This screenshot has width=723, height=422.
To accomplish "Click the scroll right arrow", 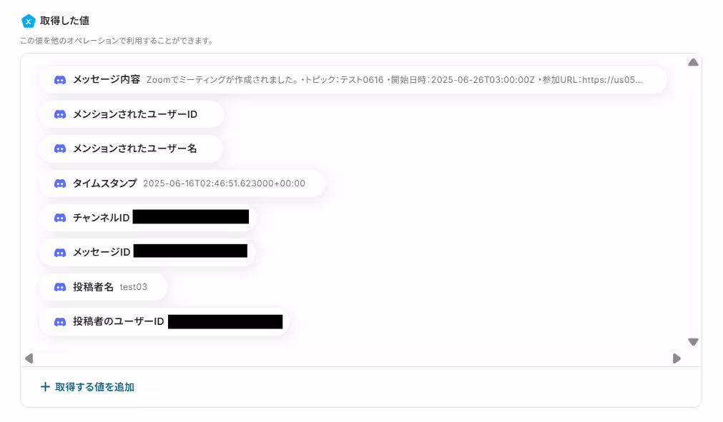I will 677,358.
